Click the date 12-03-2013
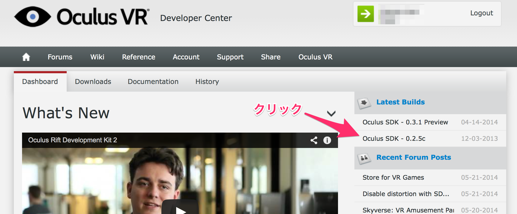Viewport: 517px width, 214px height. tap(479, 138)
